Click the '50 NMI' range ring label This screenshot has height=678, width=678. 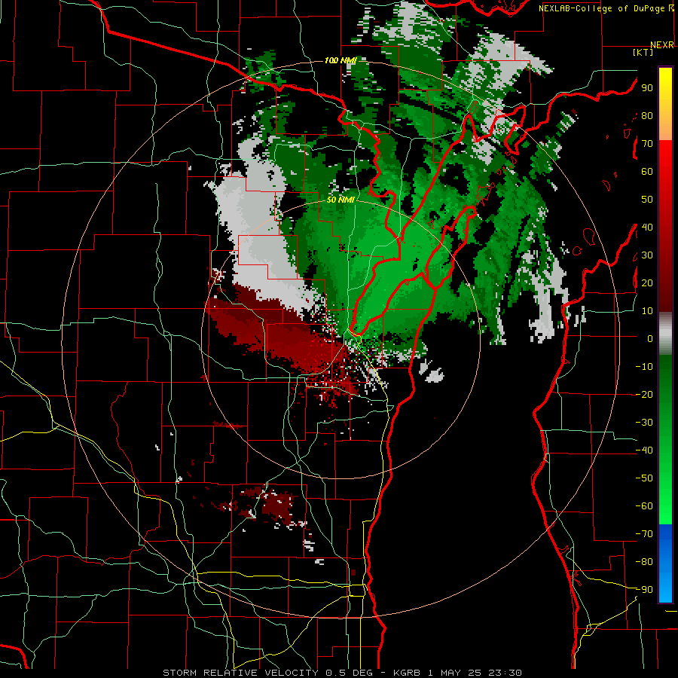coord(341,200)
